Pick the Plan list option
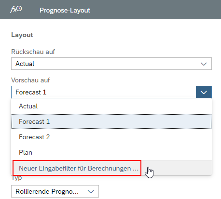The height and width of the screenshot is (199, 221). pos(111,152)
